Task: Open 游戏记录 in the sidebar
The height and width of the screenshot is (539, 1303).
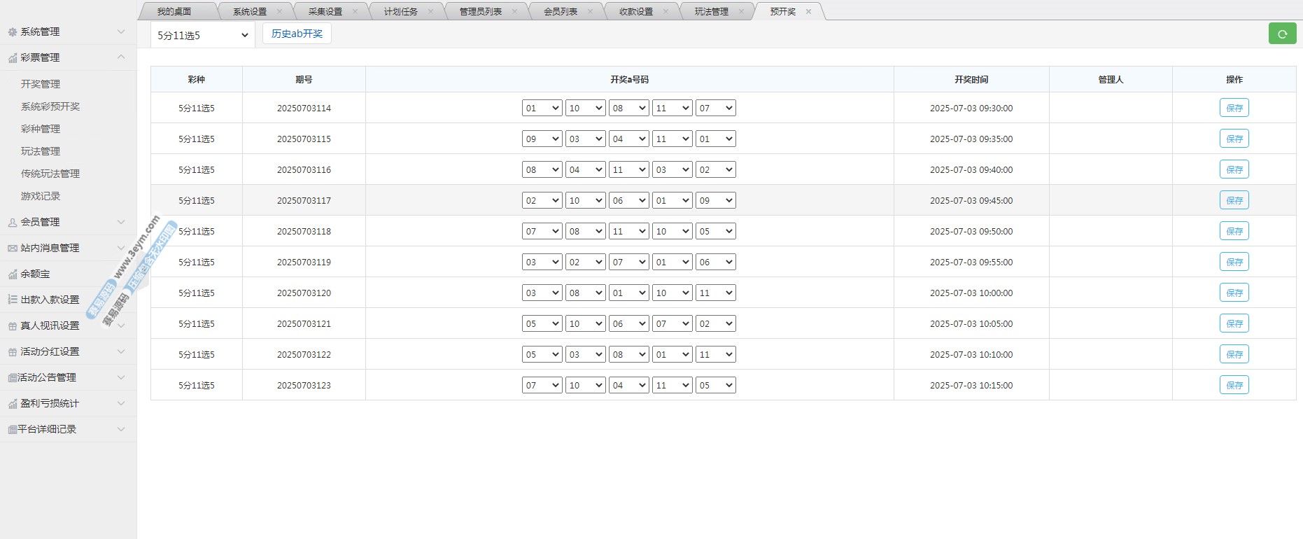Action: point(41,196)
